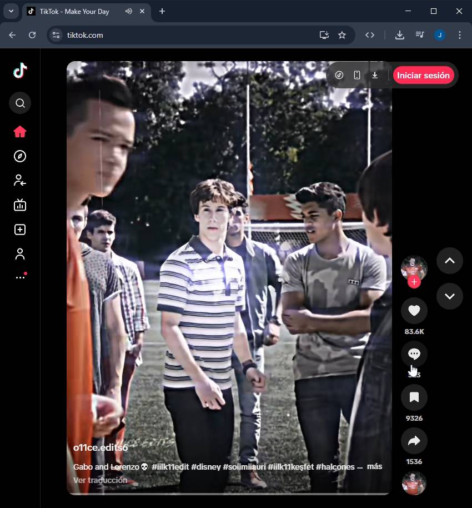
Task: Click the Iniciar sesión button
Action: (423, 75)
